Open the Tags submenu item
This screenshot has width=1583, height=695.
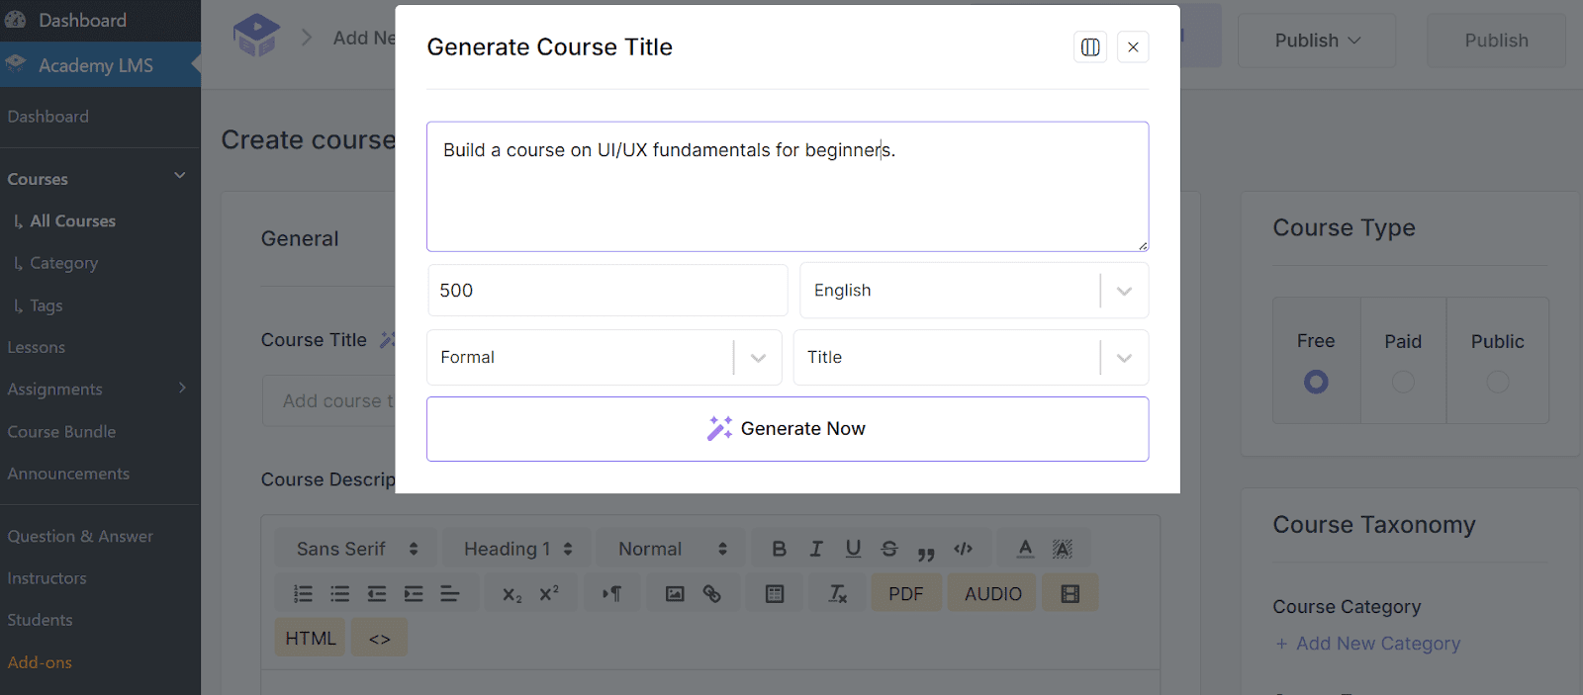point(46,305)
